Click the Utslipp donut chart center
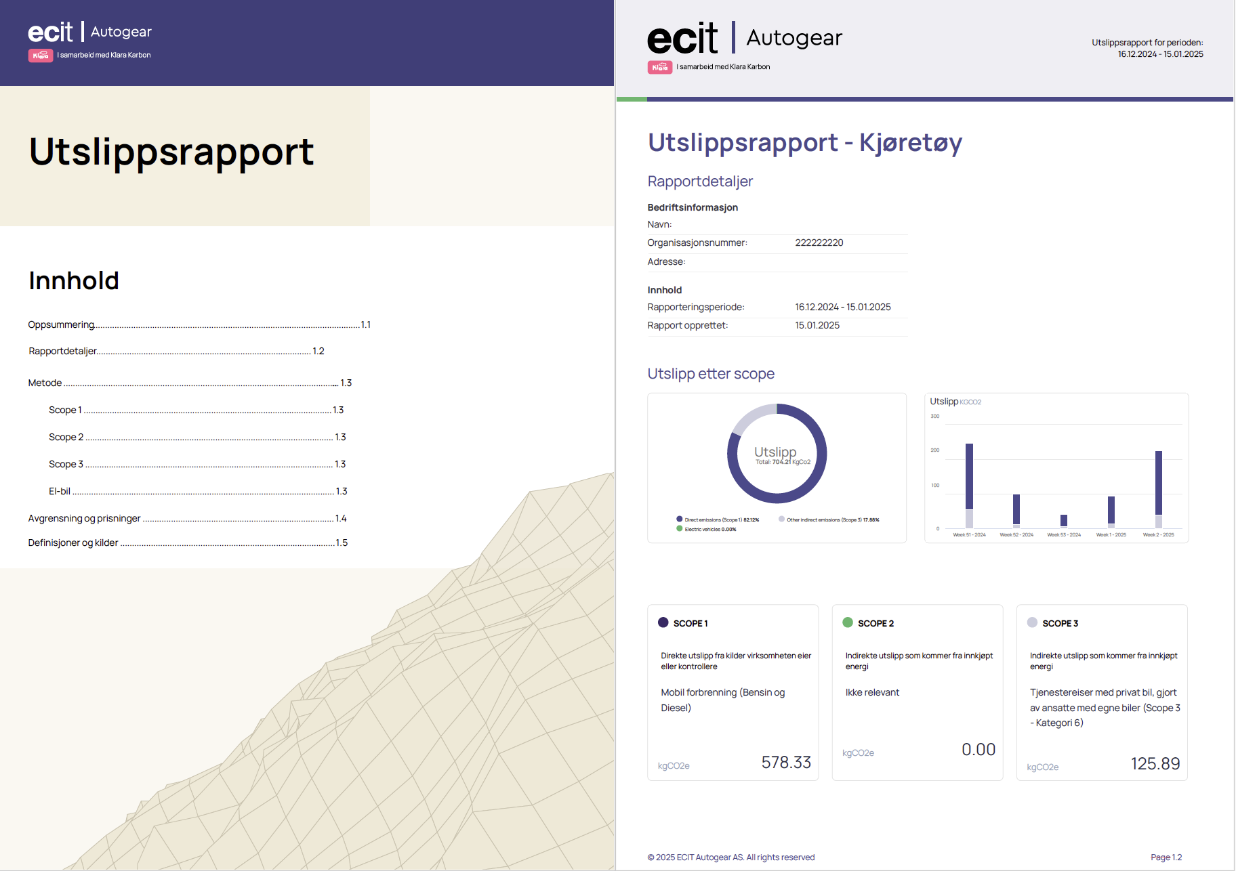 click(777, 454)
